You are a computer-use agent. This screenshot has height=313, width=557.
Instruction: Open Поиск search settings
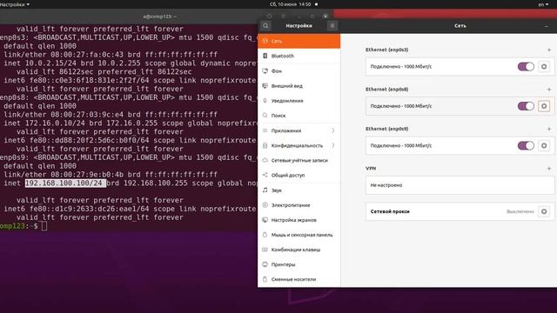(299, 116)
